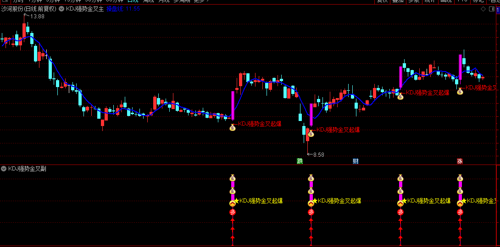Click red KDJ强势金叉起爆 label above the 8.58 low
500x247 pixels.
click(338, 129)
